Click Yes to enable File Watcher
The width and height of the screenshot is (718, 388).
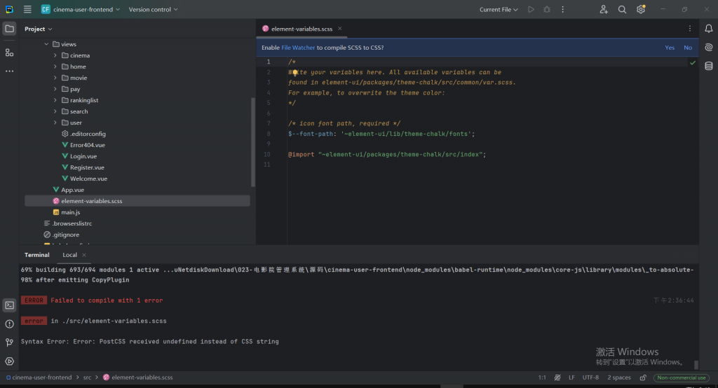click(670, 48)
